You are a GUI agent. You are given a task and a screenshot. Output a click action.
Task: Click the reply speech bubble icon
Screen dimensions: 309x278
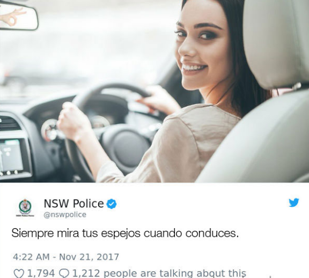pos(64,274)
